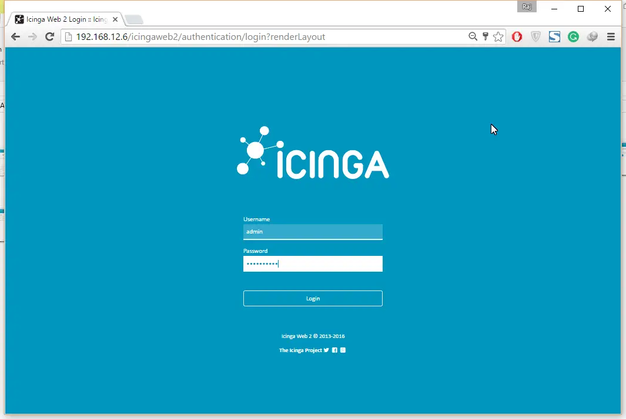Click the favicon on the Icinga tab

pos(19,19)
